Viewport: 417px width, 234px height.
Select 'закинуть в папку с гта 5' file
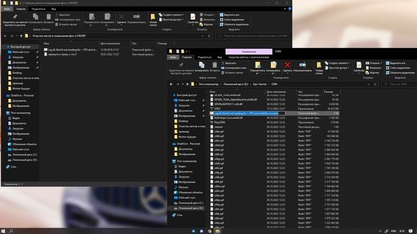(x=63, y=55)
